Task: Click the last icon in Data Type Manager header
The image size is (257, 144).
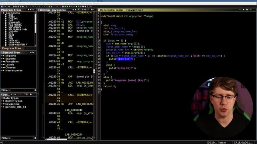Action: pos(31,94)
